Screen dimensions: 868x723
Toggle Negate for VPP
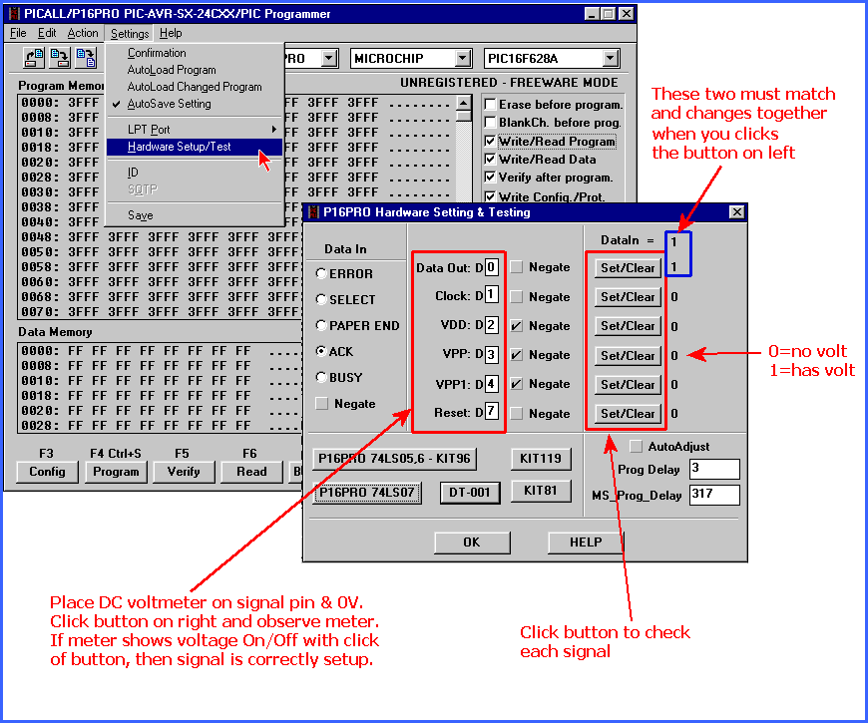(516, 355)
